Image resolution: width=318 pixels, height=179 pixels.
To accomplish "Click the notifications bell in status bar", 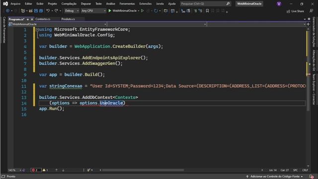I will click(x=312, y=177).
